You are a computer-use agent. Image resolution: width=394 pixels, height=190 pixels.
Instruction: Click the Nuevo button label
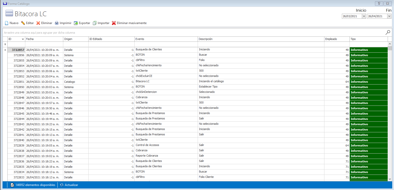click(x=14, y=23)
